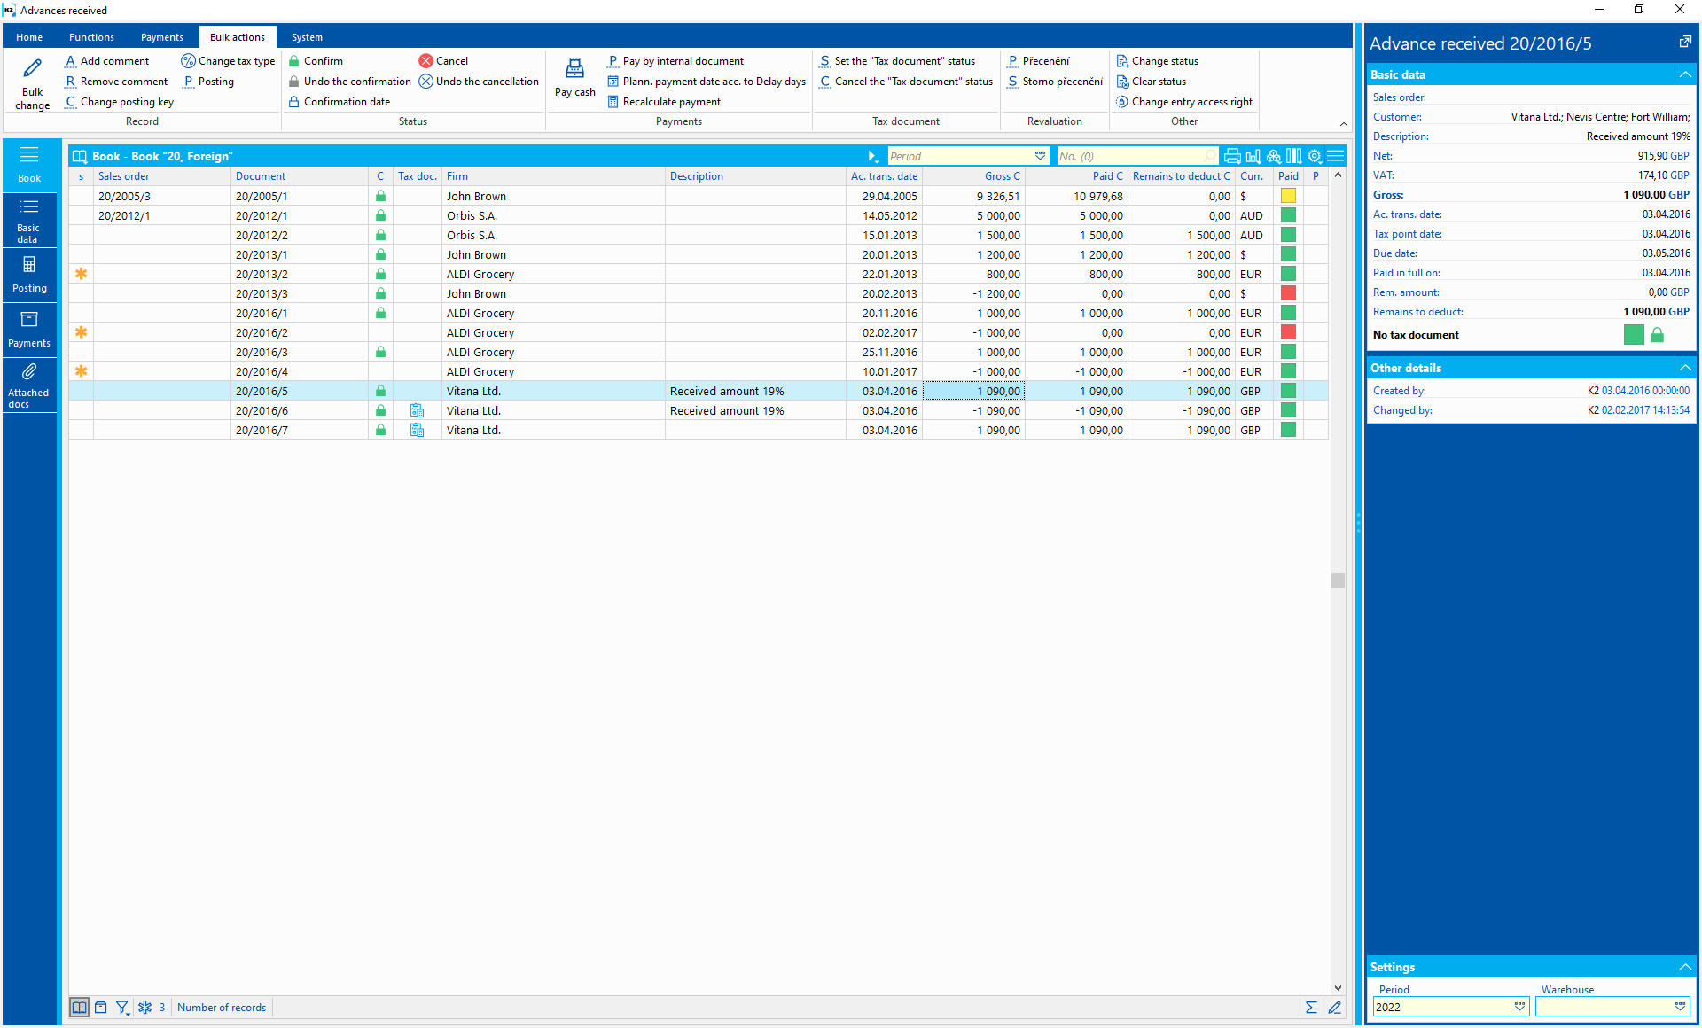Open the grid settings gear icon
Screen dimensions: 1702x1028
click(1315, 156)
